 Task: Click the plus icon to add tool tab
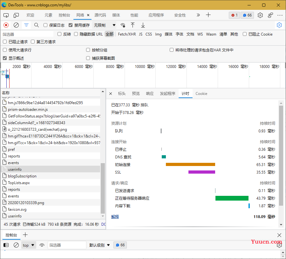(208, 15)
